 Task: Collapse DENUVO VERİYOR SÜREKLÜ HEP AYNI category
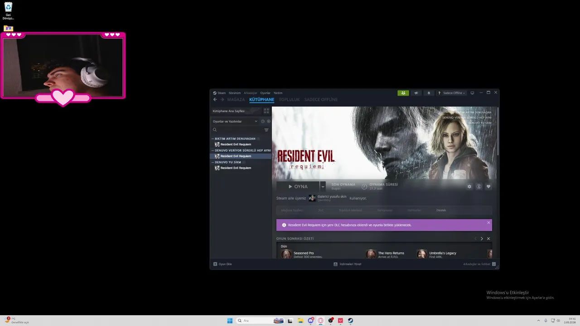tap(241, 150)
